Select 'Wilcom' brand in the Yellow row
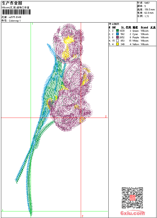Viewport: 157px width, 218px height. pos(145,44)
